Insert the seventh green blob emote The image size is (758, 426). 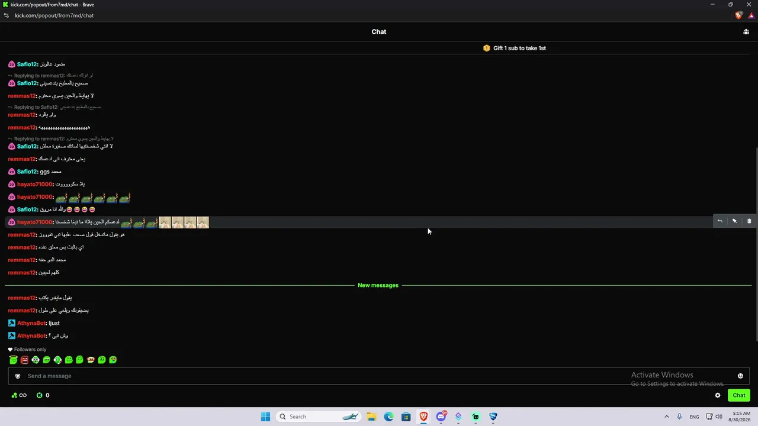79,360
